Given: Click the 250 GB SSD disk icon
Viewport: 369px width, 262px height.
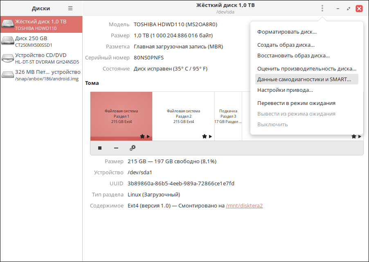Looking at the screenshot, I should pos(7,41).
